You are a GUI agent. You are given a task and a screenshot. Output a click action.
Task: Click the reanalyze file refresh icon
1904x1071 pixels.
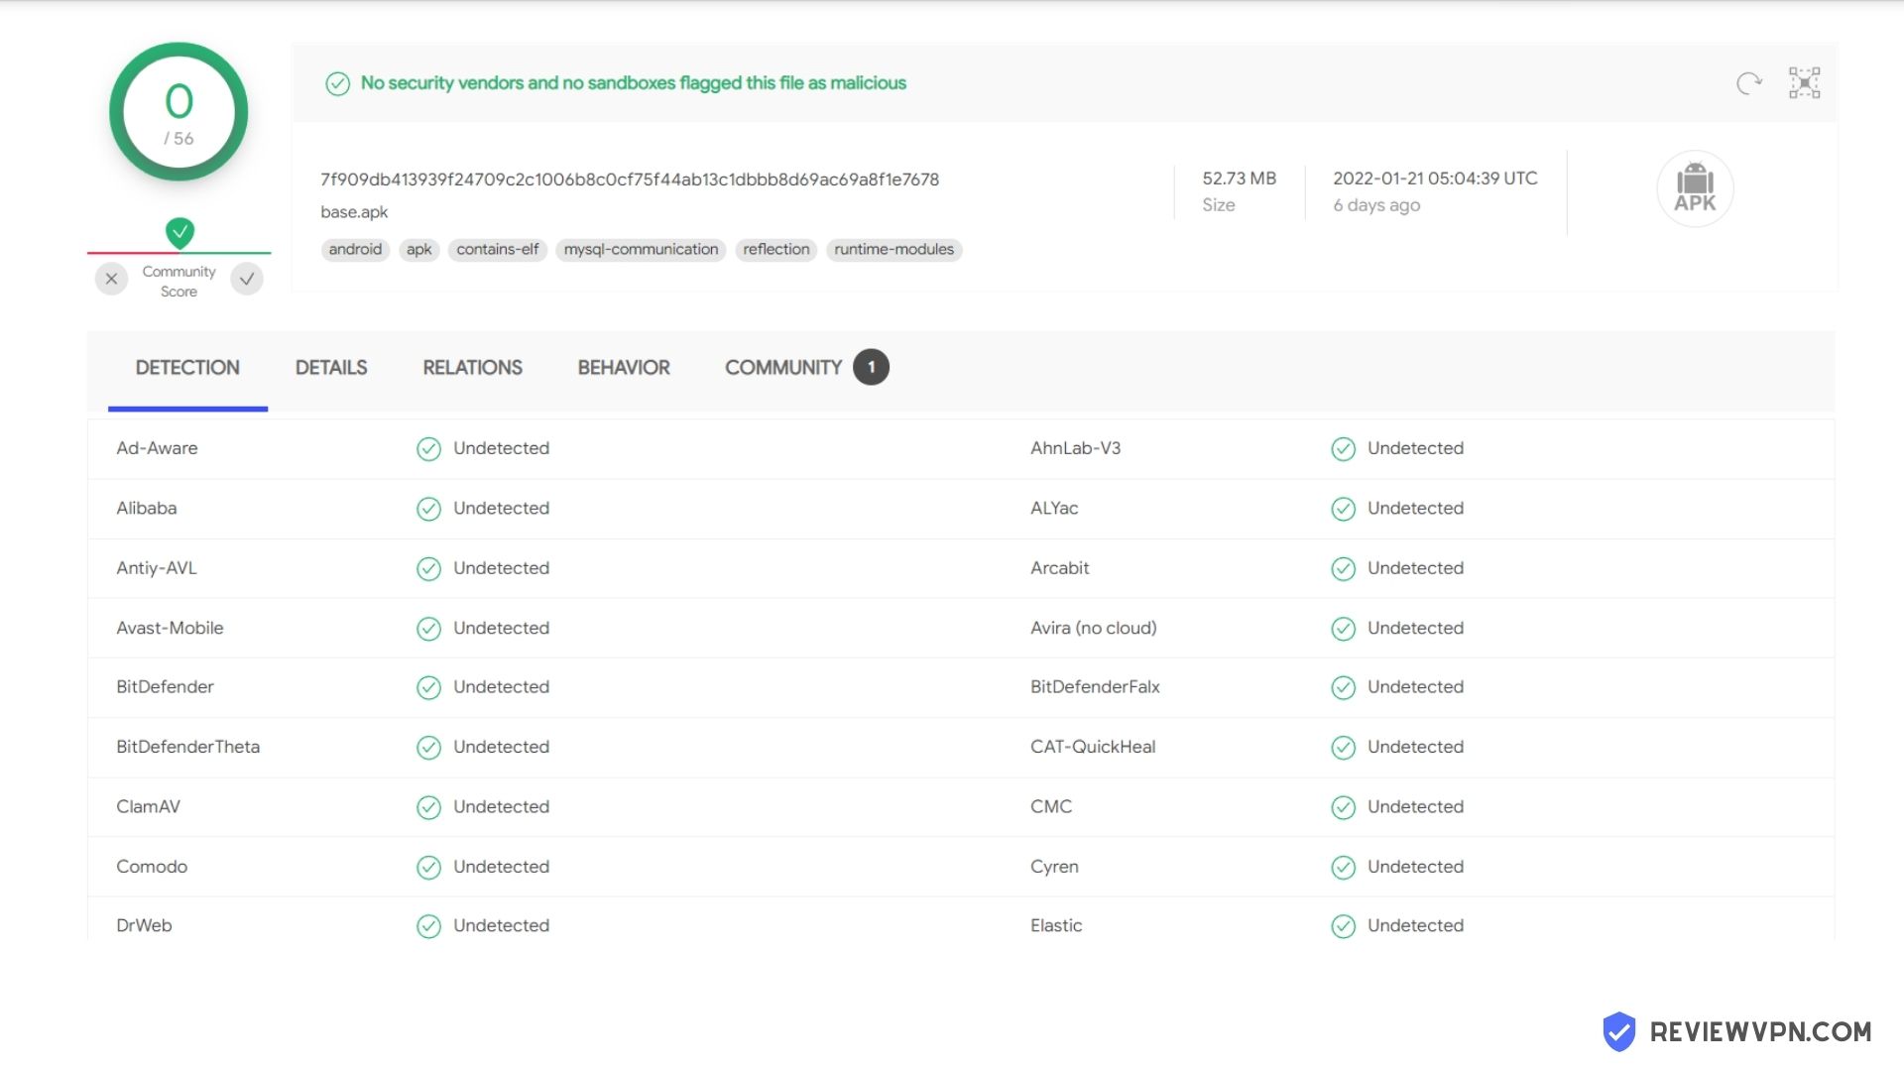[1749, 83]
